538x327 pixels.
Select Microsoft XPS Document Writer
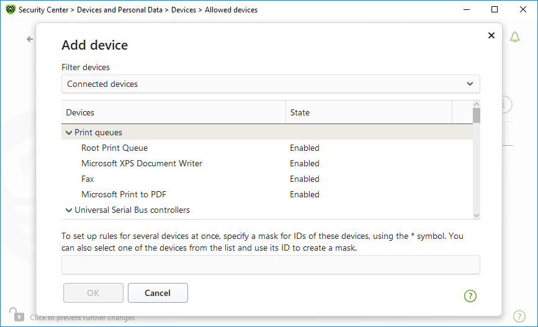pos(267,163)
